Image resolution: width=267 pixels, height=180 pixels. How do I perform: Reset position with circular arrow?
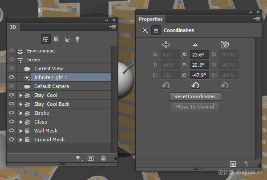(x=166, y=86)
